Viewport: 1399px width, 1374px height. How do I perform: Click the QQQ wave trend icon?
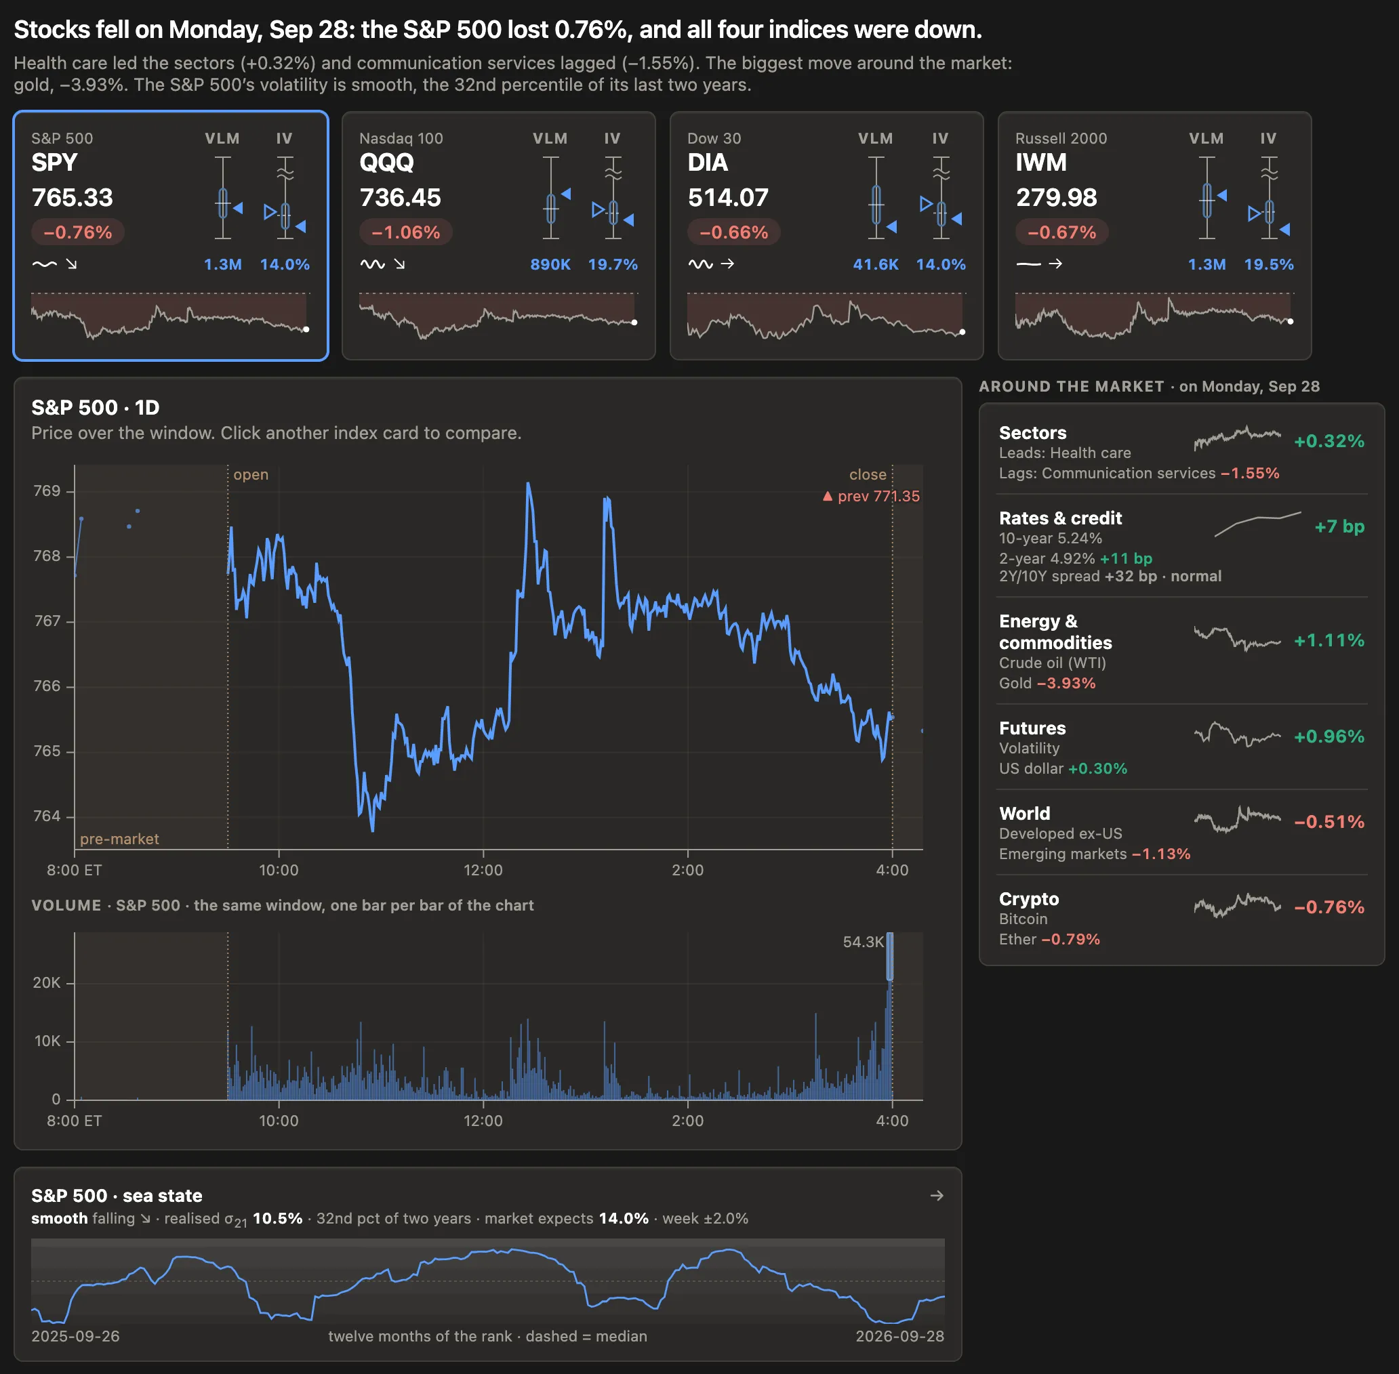tap(373, 264)
